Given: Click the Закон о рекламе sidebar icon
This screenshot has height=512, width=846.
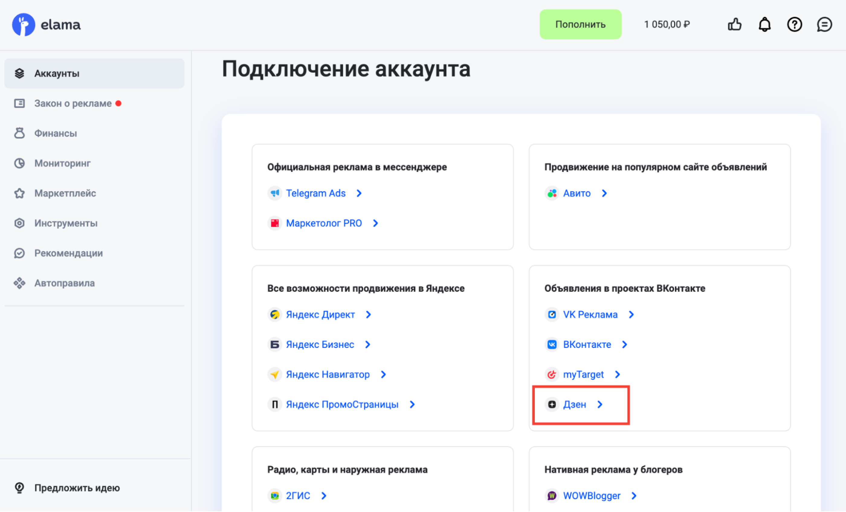Looking at the screenshot, I should click(x=20, y=103).
